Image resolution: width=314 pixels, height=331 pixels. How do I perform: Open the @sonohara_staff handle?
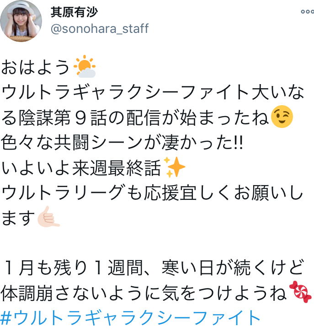(x=100, y=28)
